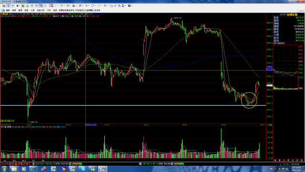Select the straight line drawing tool
This screenshot has width=305, height=172.
point(55,6)
